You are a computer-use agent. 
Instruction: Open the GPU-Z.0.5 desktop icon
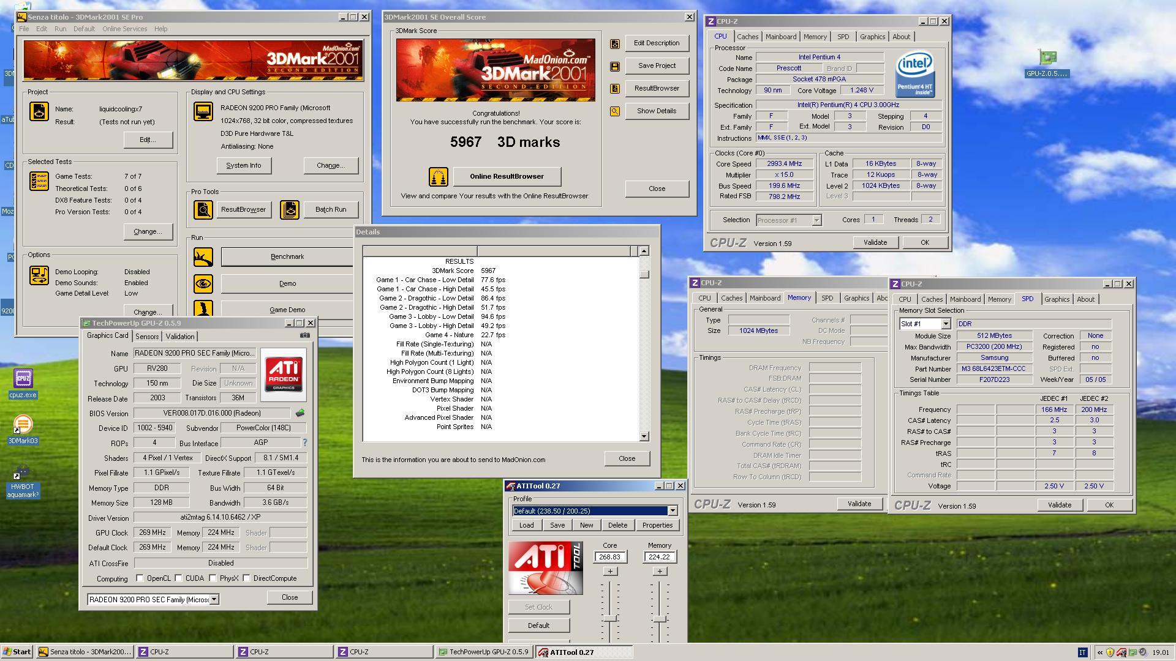pyautogui.click(x=1047, y=64)
